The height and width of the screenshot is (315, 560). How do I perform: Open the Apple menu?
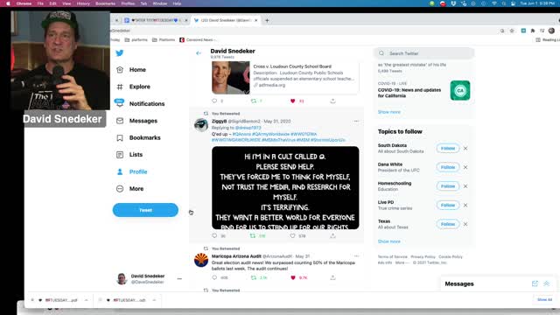coord(8,3)
